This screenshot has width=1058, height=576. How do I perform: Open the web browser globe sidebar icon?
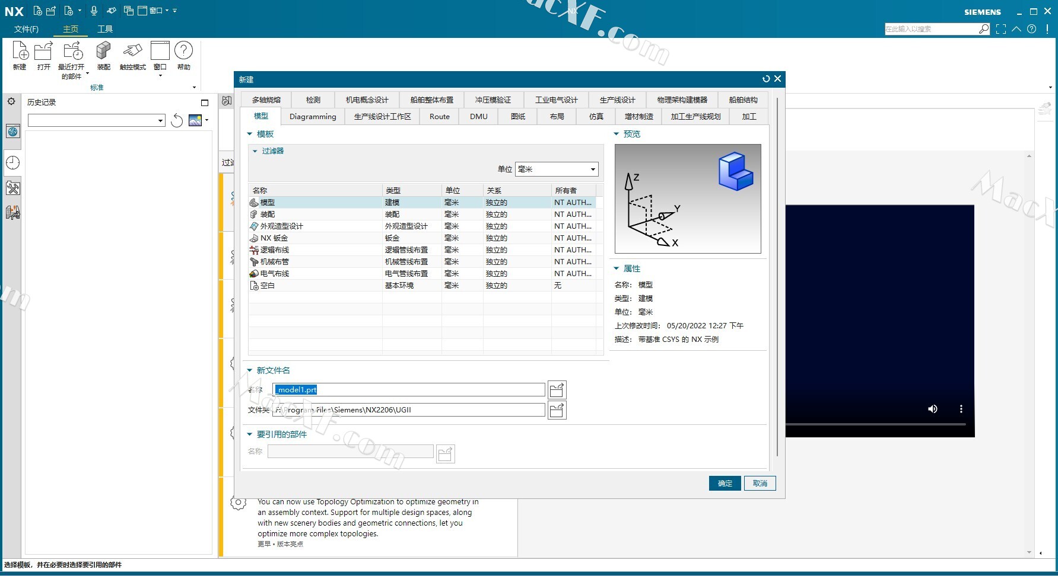[13, 131]
